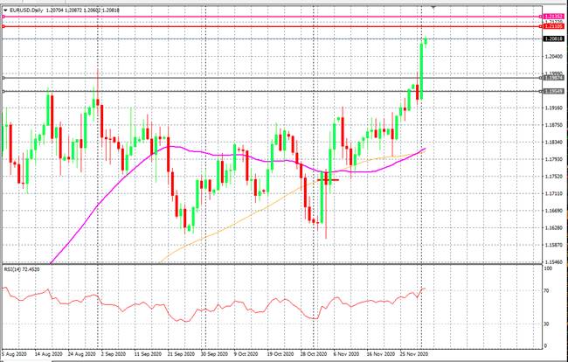The height and width of the screenshot is (362, 568).
Task: Click the 9 Oct 2020 date label
Action: pyautogui.click(x=246, y=353)
